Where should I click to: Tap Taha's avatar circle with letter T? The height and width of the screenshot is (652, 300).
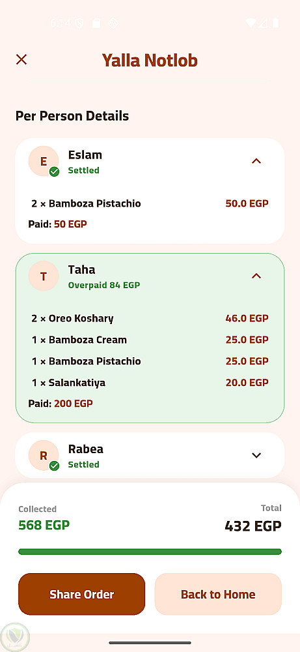point(44,276)
